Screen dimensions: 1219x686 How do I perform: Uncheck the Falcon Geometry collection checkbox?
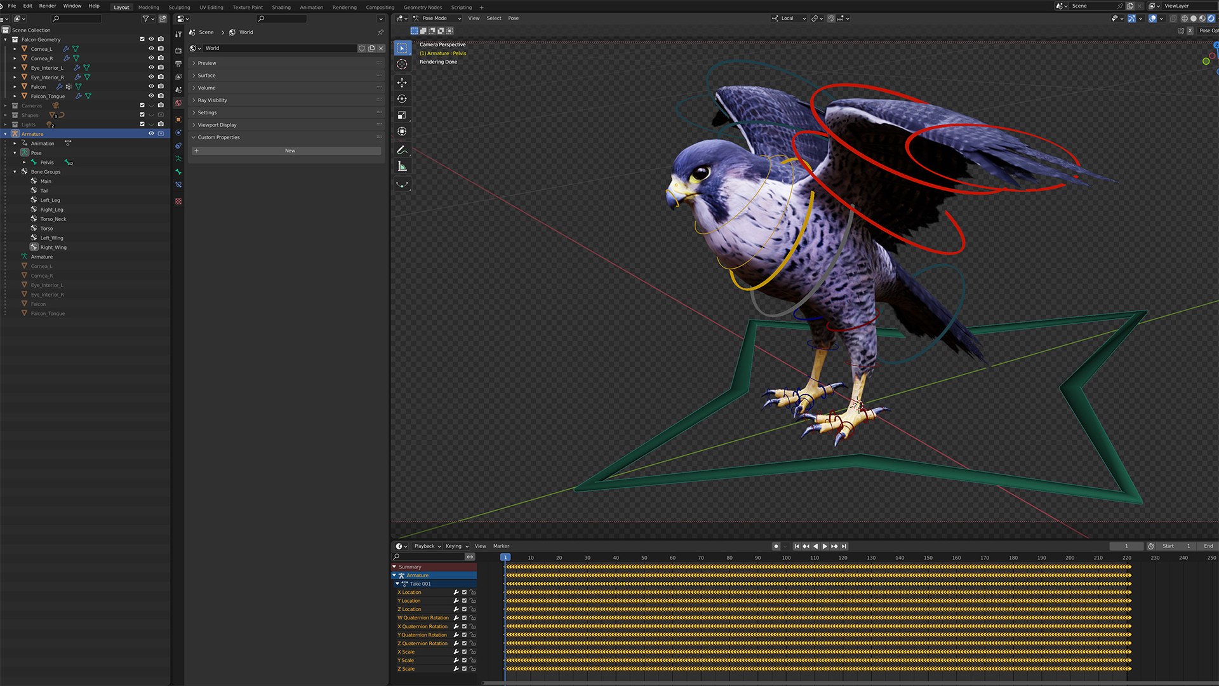coord(142,39)
